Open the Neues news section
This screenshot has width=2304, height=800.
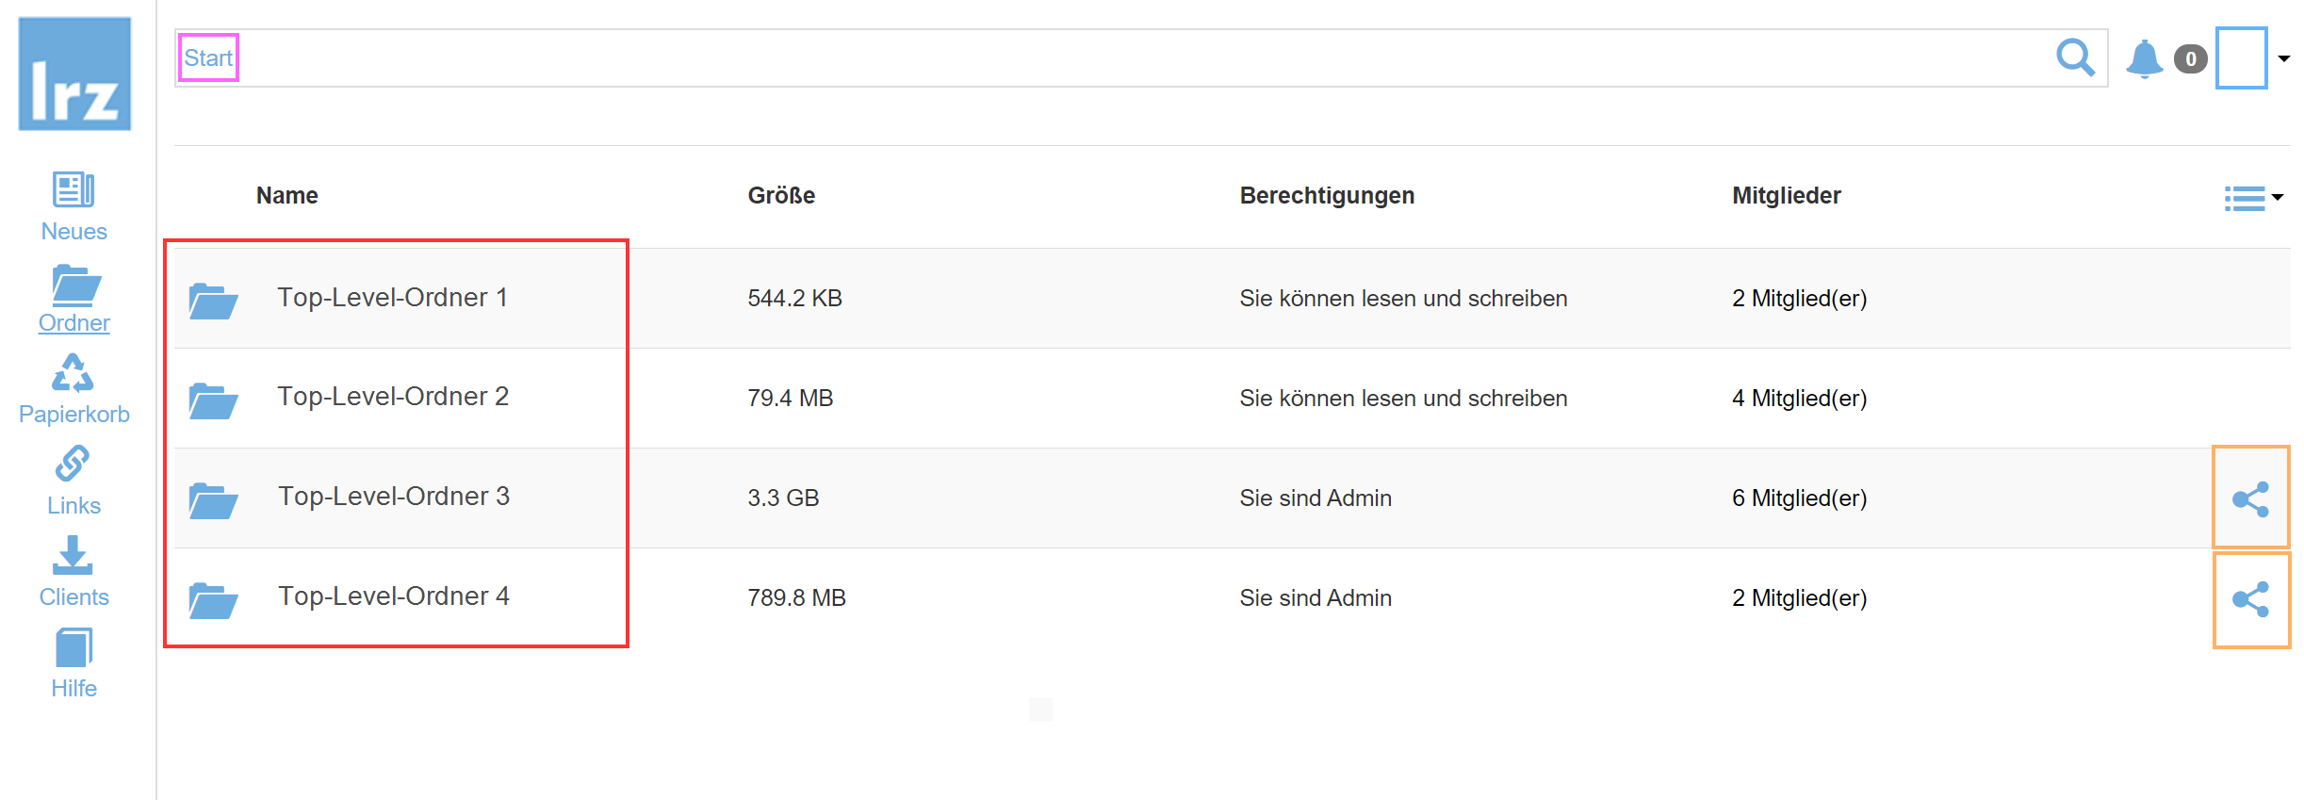(x=74, y=206)
